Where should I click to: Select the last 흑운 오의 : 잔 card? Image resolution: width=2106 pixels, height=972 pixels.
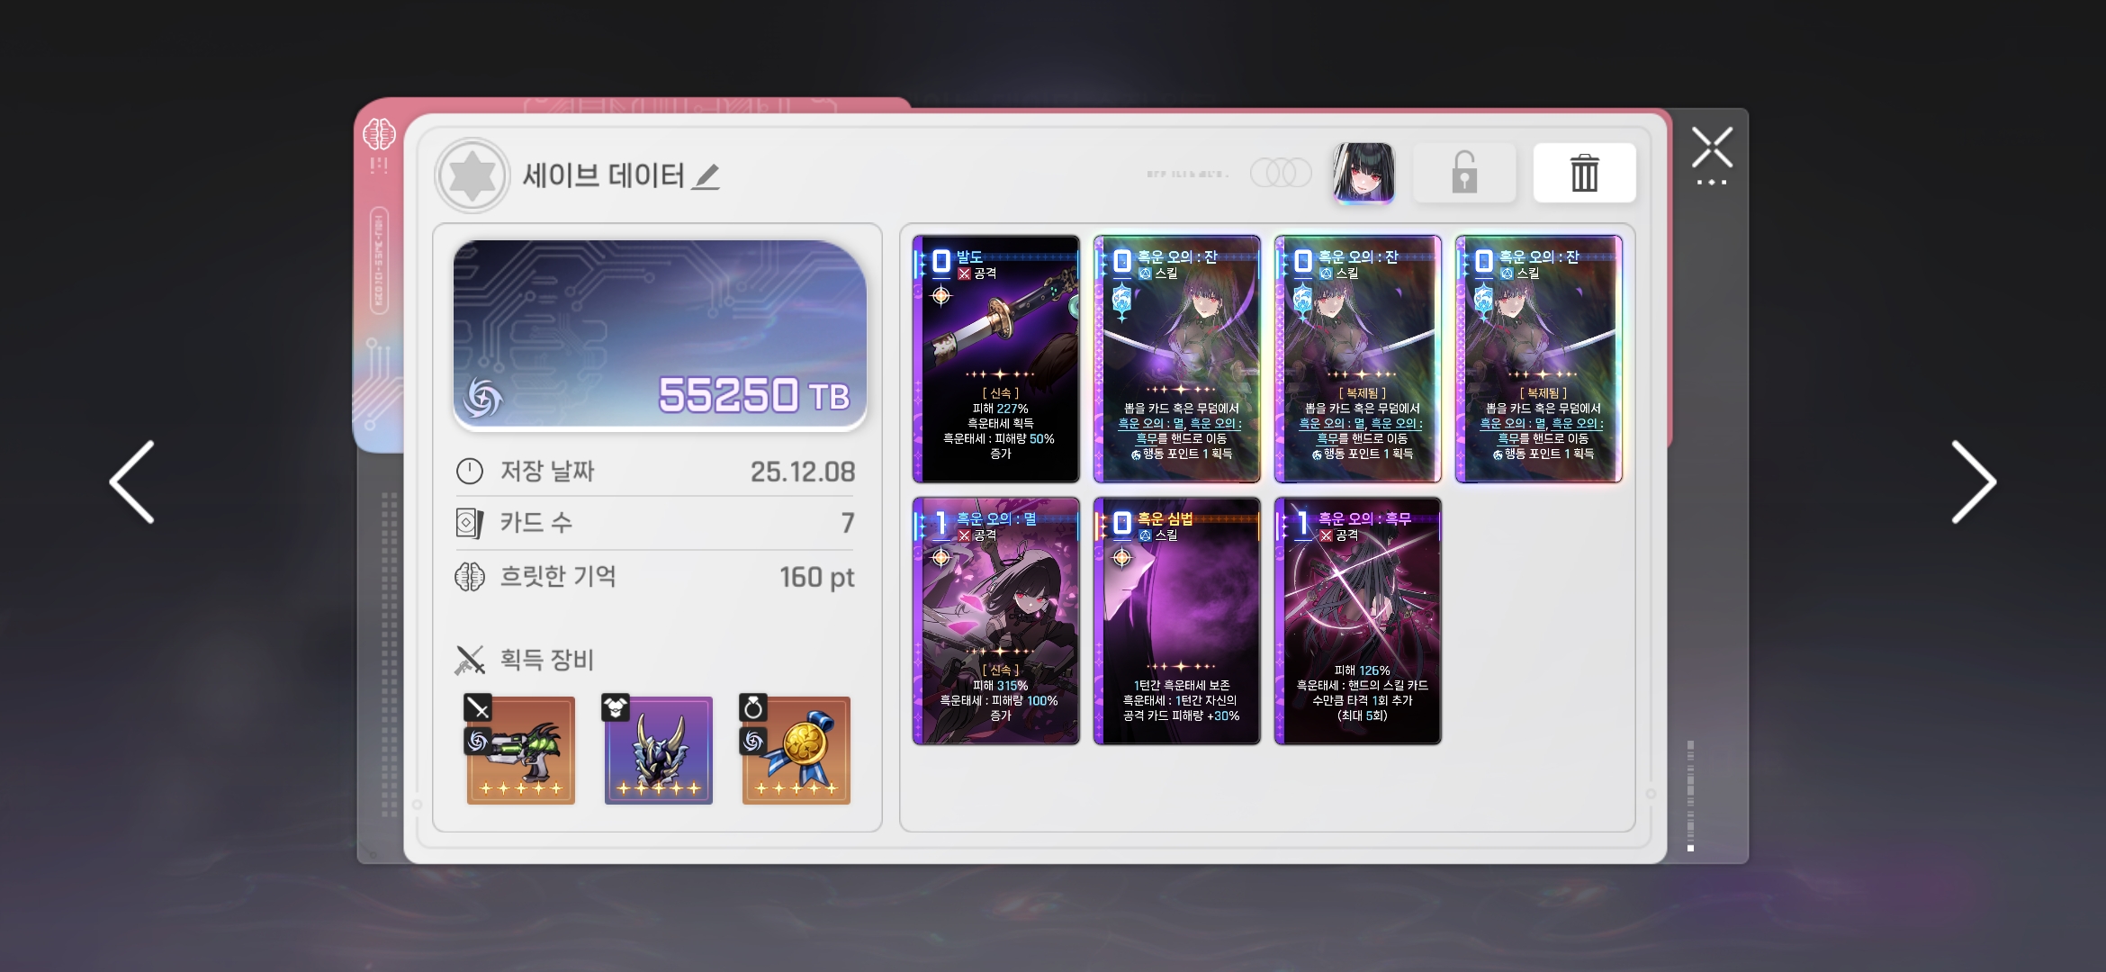(x=1539, y=359)
